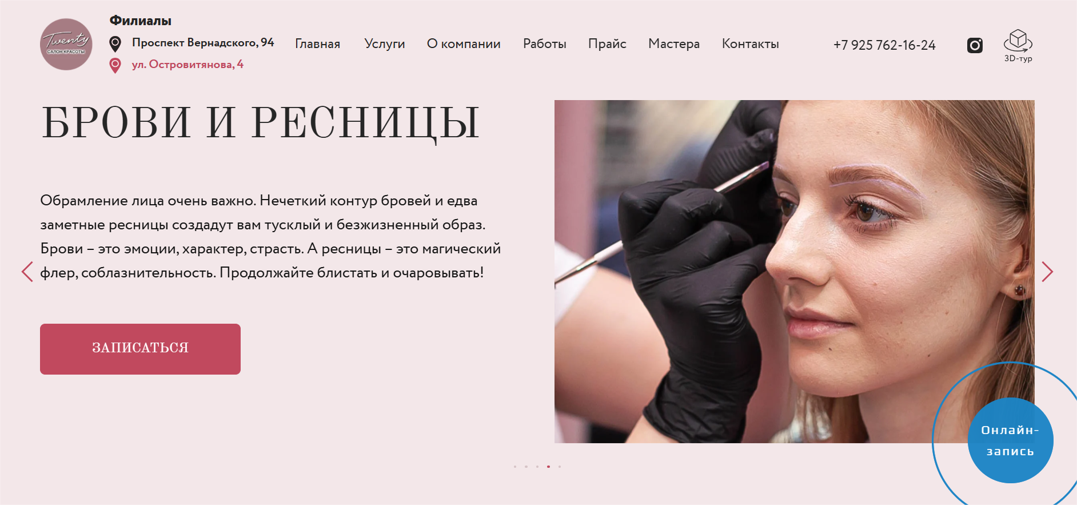Click black map pin for Проспект Вернадского
Screen dimensions: 1077x505
point(115,44)
